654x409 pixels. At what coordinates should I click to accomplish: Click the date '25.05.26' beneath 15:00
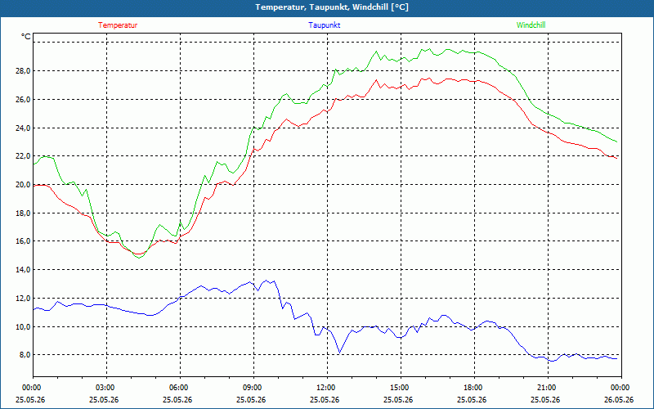(x=398, y=400)
